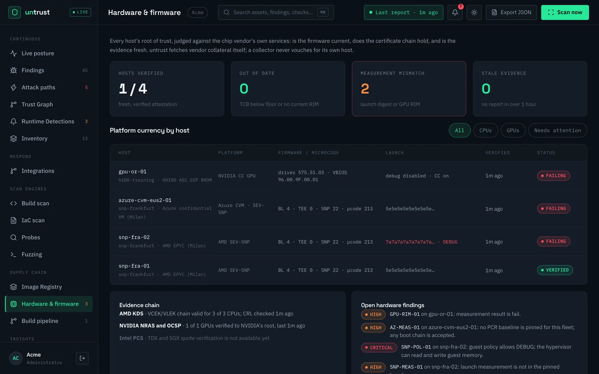Click host azure-cvm-eus2-01 name

145,200
